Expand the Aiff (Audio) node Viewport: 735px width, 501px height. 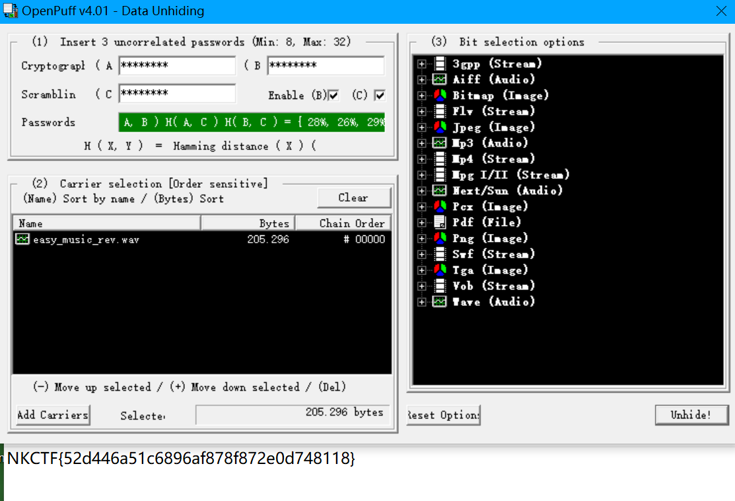[422, 80]
